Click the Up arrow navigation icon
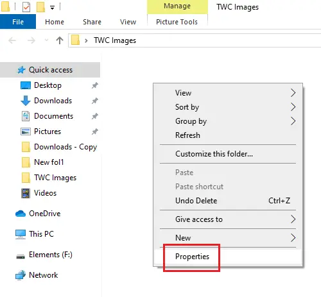The width and height of the screenshot is (321, 297). (x=60, y=40)
